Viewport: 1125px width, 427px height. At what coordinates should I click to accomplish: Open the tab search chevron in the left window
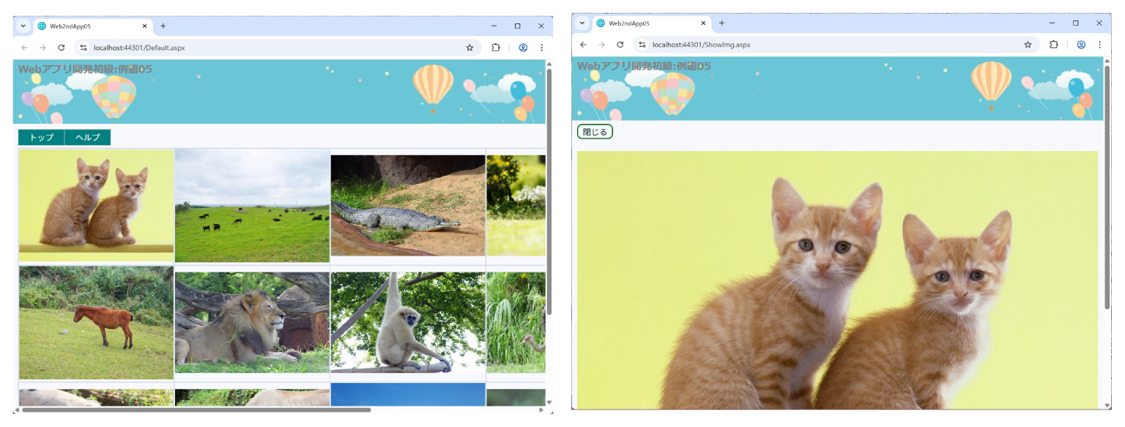pyautogui.click(x=23, y=25)
